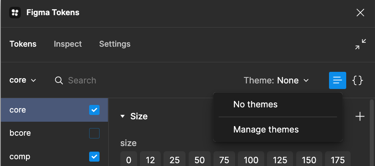The width and height of the screenshot is (375, 166).
Task: Click the Figma Tokens plugin logo icon
Action: point(15,13)
